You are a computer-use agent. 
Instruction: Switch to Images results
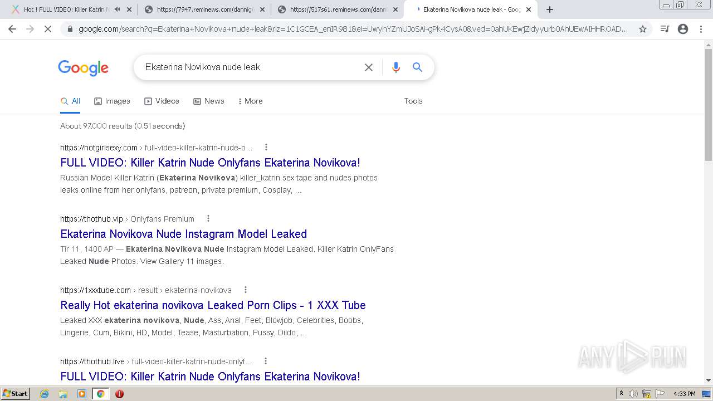pos(112,101)
